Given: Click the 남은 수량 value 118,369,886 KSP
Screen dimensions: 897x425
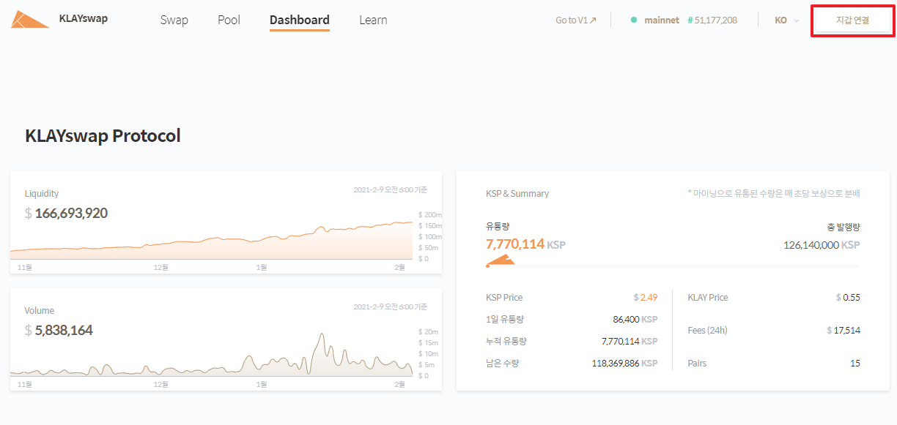Looking at the screenshot, I should tap(624, 364).
